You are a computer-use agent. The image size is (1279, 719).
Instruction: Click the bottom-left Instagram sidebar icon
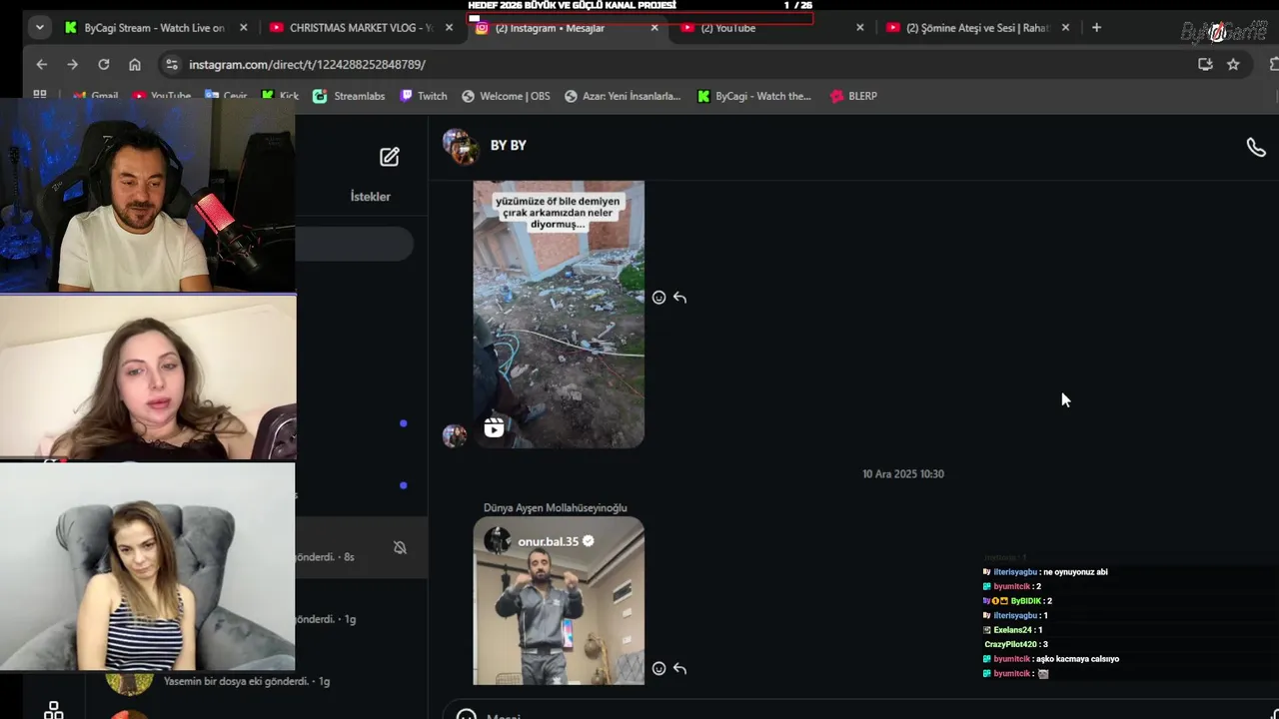tap(54, 710)
